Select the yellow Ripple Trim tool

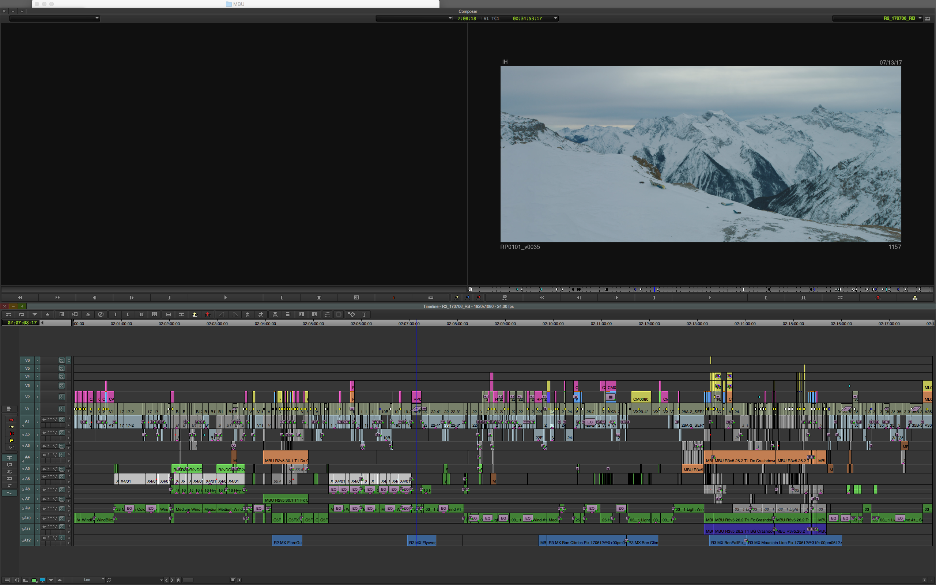click(11, 440)
